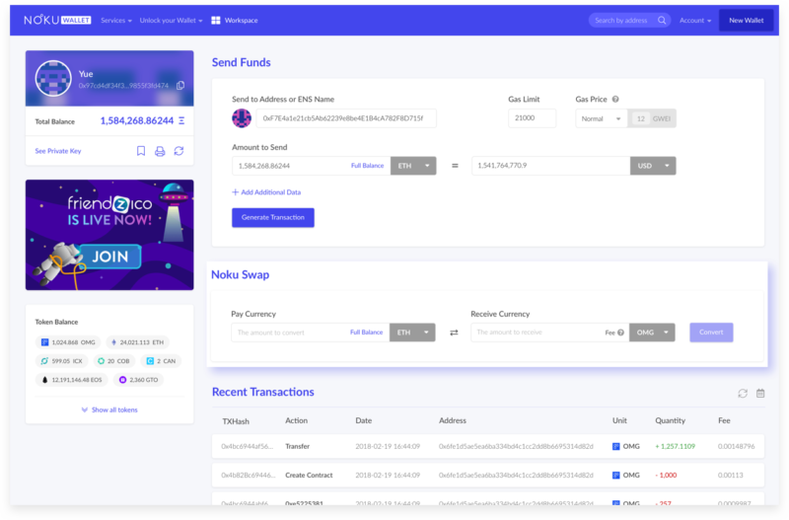Screen dimensions: 789x520
Task: Click Add Additional Data
Action: [x=266, y=192]
